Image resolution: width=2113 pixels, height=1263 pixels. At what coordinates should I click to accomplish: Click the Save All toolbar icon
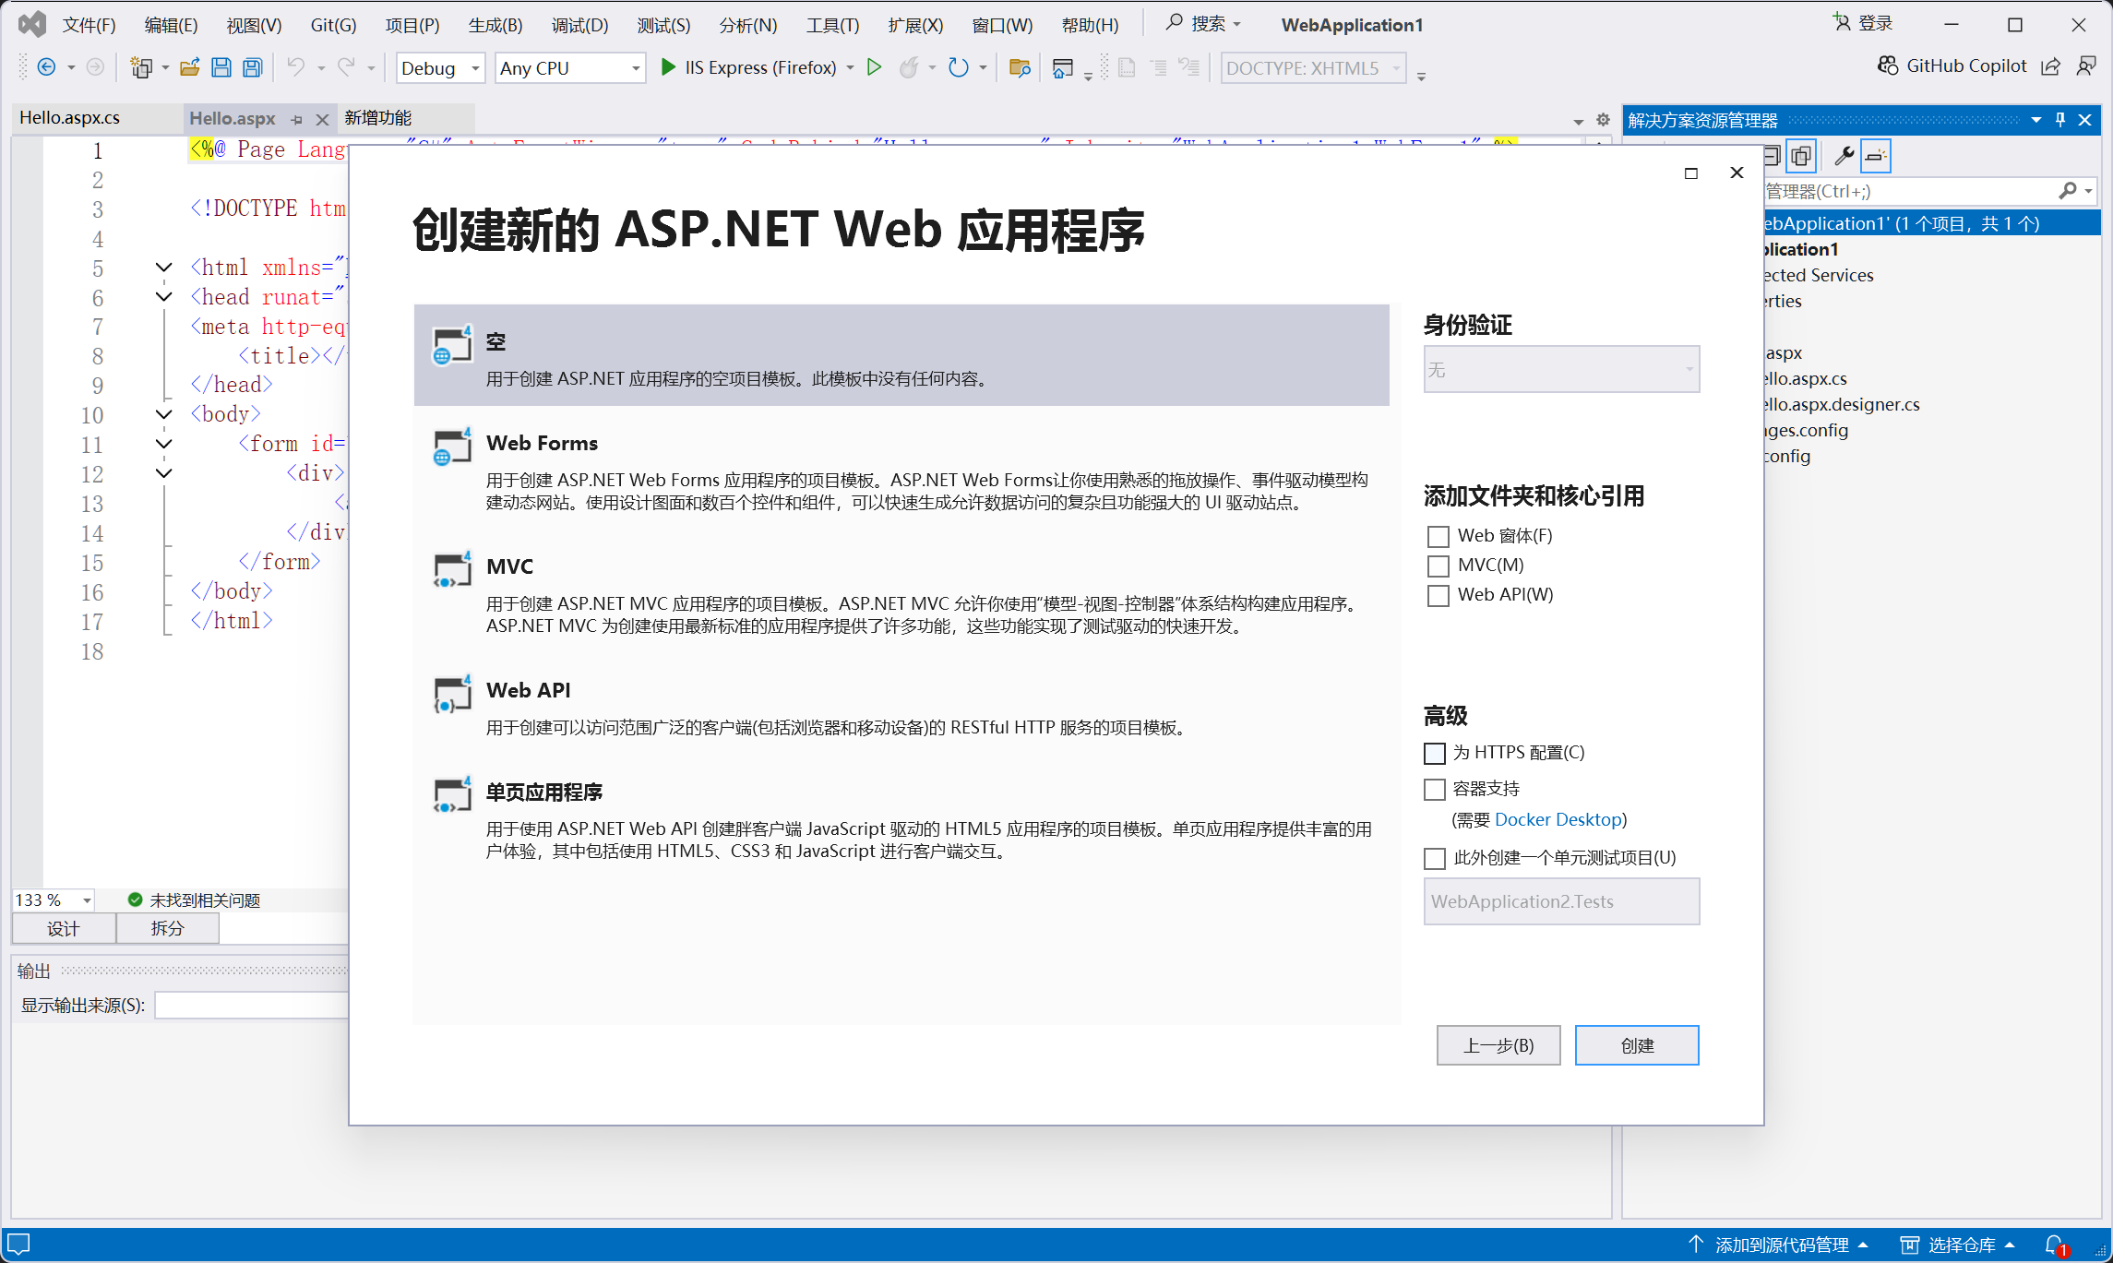[x=252, y=67]
